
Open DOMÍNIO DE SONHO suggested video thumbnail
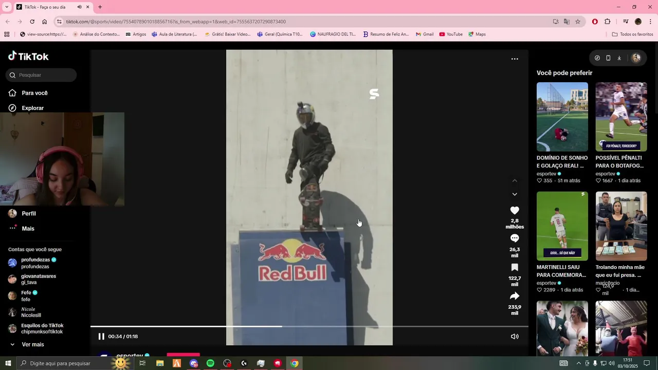(x=562, y=117)
